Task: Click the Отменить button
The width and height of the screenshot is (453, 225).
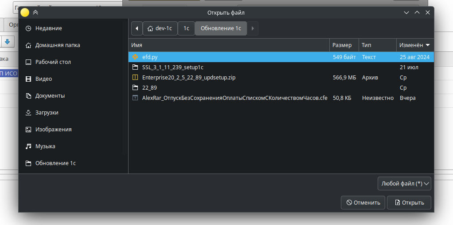Action: [x=363, y=203]
